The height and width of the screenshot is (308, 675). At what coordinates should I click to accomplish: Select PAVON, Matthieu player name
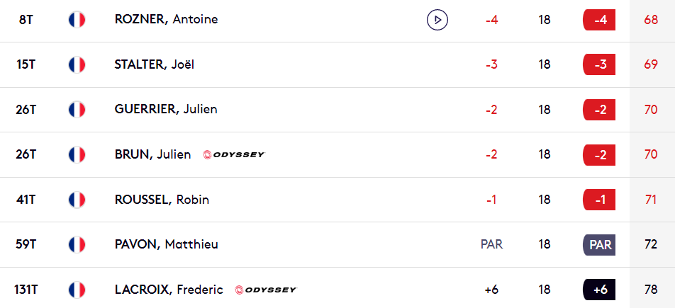[x=166, y=244]
